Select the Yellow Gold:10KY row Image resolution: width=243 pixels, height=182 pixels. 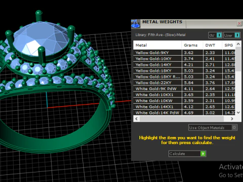point(184,59)
